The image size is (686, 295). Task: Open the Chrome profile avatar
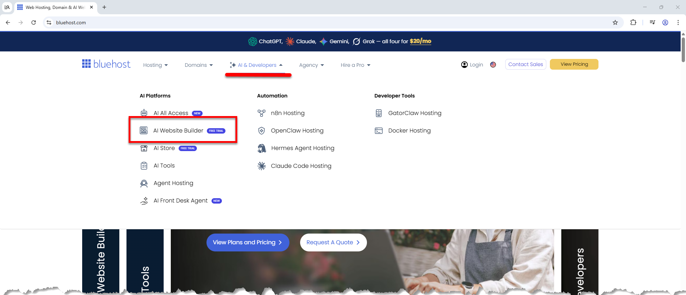click(x=665, y=22)
